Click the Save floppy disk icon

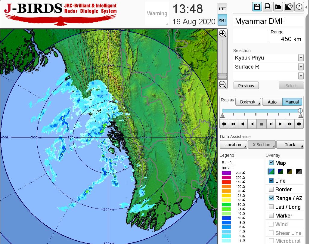tap(257, 7)
